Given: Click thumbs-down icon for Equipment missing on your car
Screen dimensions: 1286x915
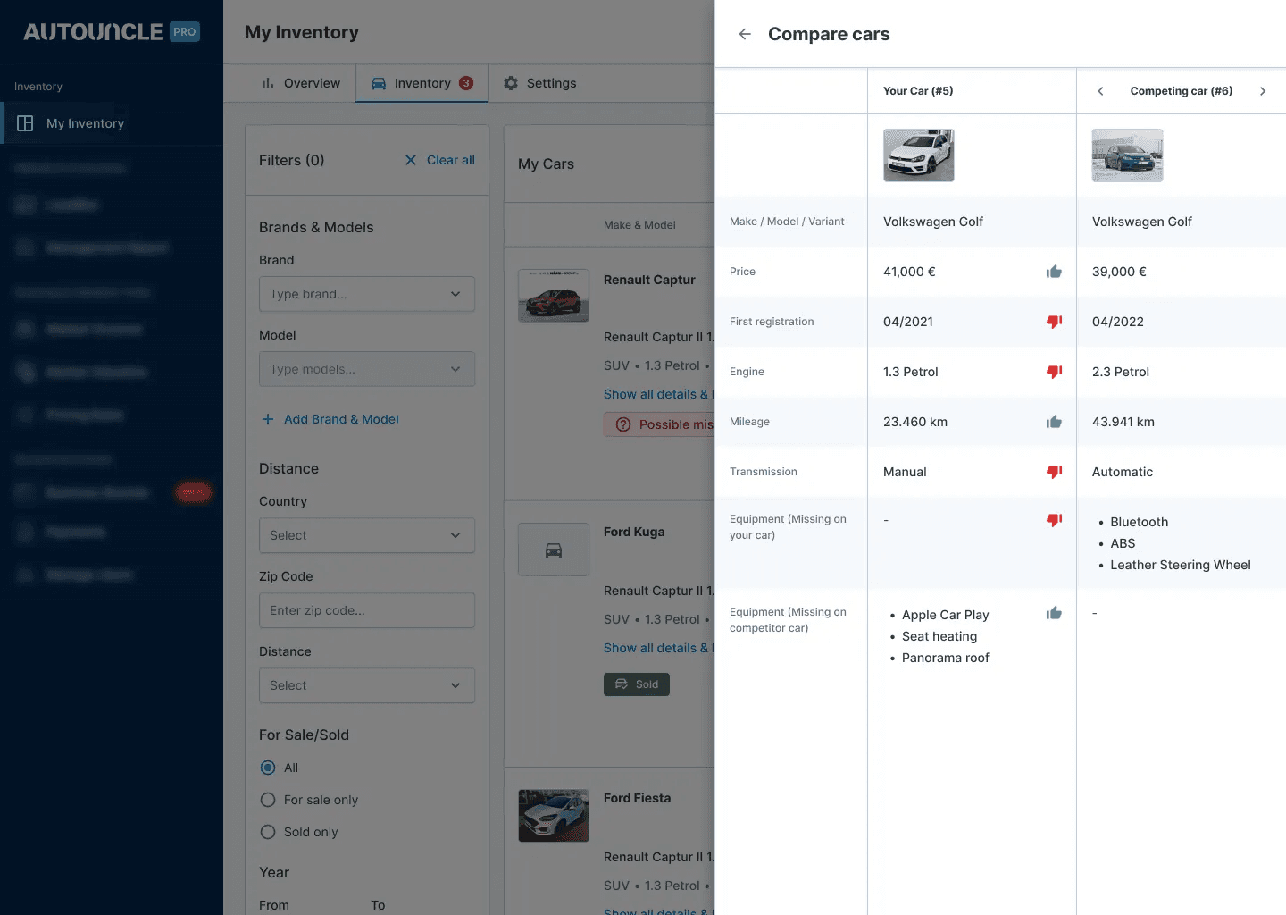Looking at the screenshot, I should click(x=1054, y=520).
